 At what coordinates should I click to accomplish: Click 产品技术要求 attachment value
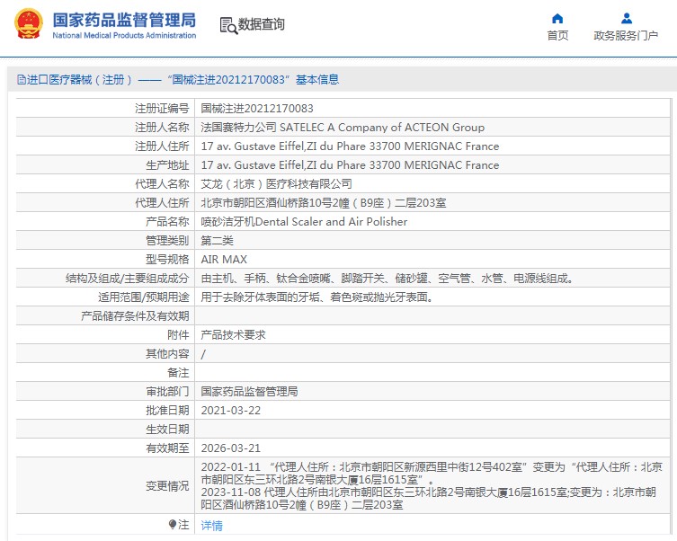click(233, 335)
